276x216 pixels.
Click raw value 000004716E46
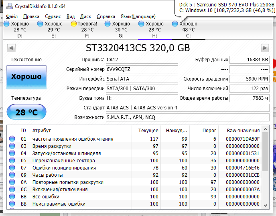coord(243,168)
